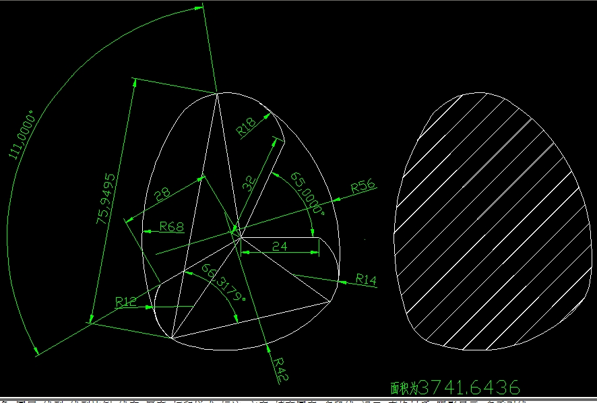The width and height of the screenshot is (597, 403).
Task: Select the R42 radius dimension label
Action: point(281,369)
